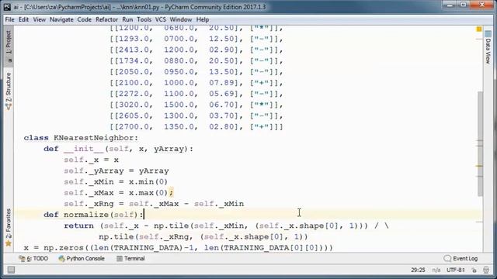Click the self._xMax = x.max(0); line
This screenshot has width=497, height=279.
click(119, 193)
